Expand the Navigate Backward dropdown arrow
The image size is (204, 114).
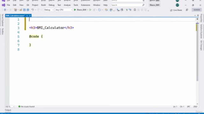[x=8, y=10]
